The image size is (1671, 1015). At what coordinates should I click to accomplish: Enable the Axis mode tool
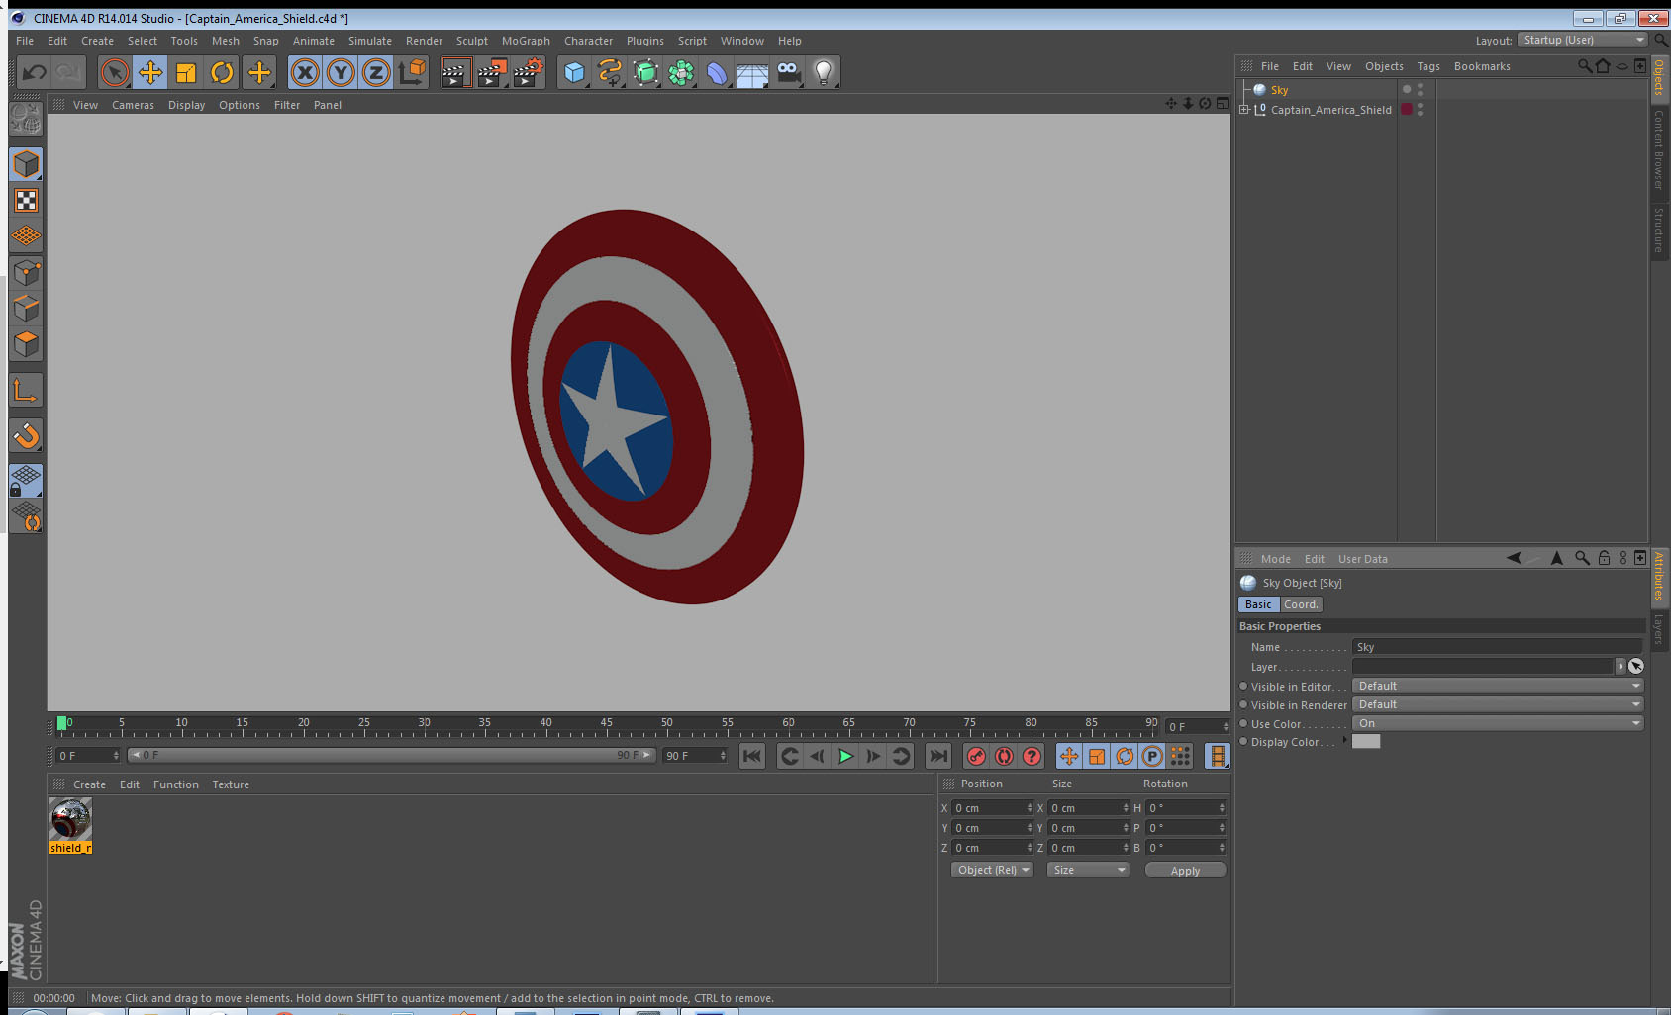pos(26,391)
